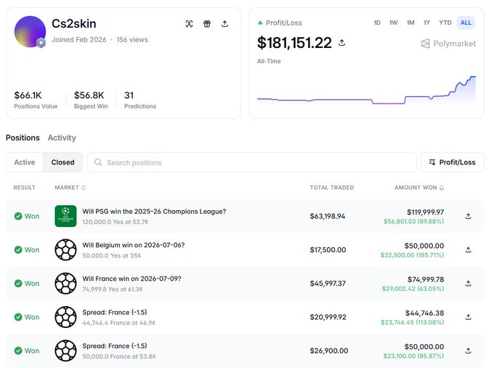Click the $56.8K Biggest Win stat

[91, 100]
